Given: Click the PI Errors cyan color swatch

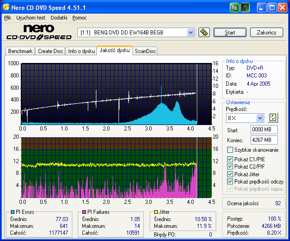Looking at the screenshot, I should click(13, 212).
